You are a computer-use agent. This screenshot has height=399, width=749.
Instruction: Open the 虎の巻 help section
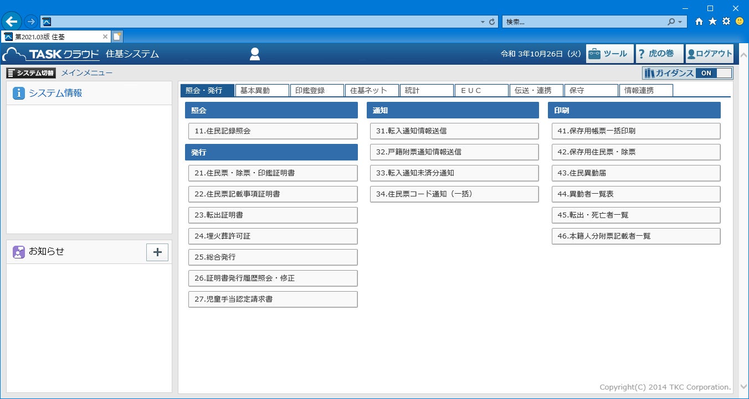[659, 53]
